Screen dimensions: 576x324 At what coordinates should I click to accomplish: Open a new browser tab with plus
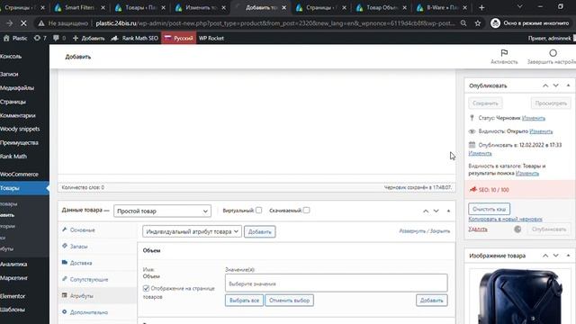click(x=481, y=7)
